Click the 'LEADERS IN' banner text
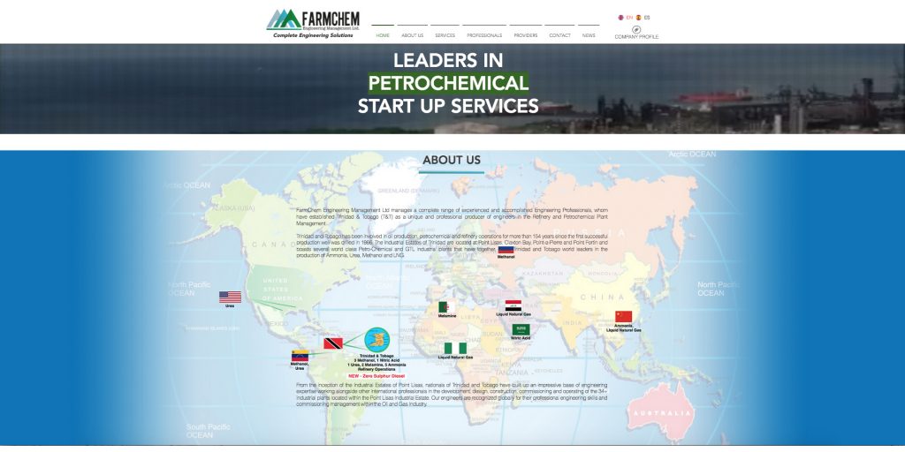905x452 pixels. [448, 61]
